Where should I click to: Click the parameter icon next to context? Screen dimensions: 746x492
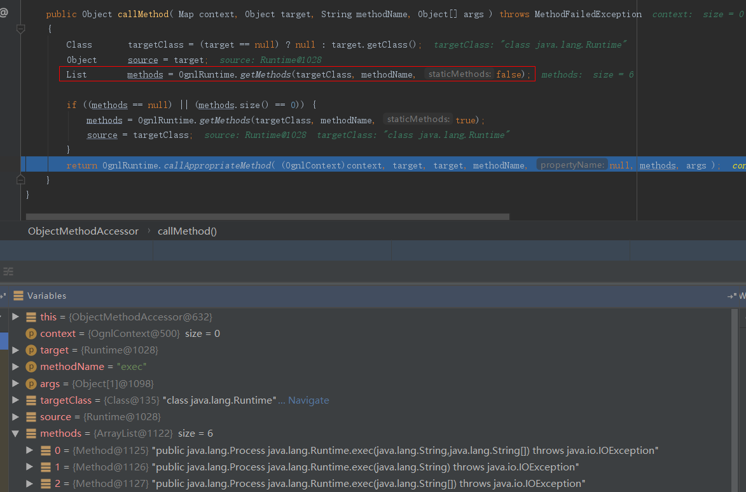point(31,334)
